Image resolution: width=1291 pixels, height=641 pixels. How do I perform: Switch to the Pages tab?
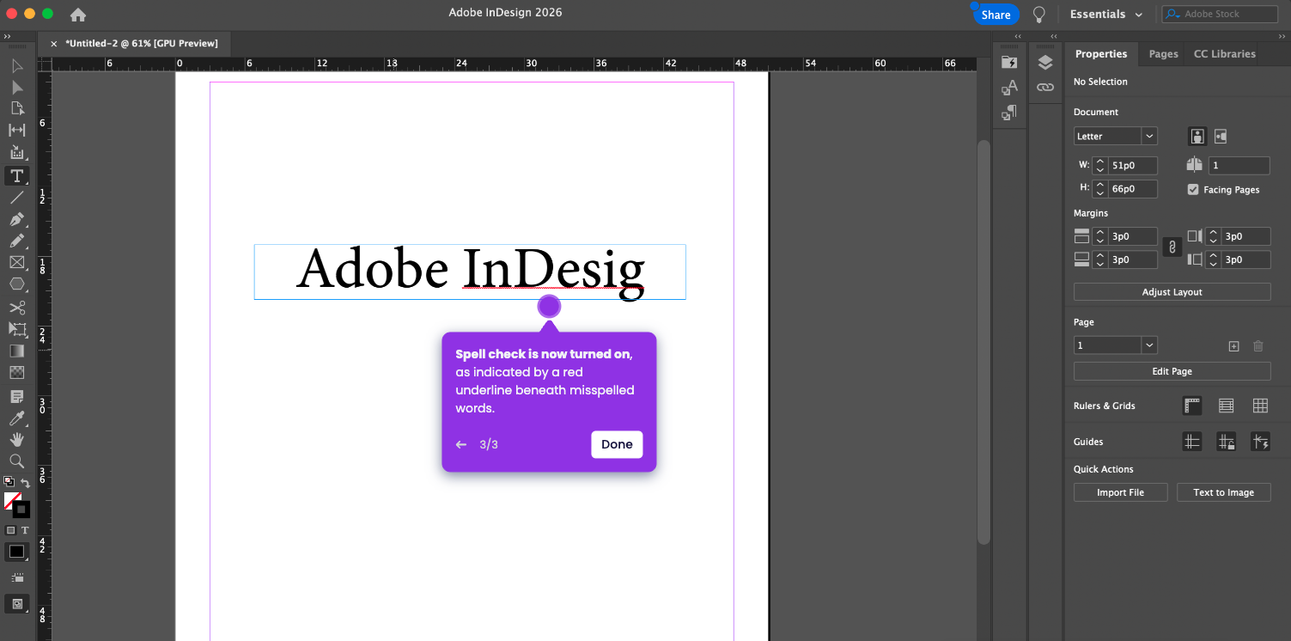tap(1163, 53)
